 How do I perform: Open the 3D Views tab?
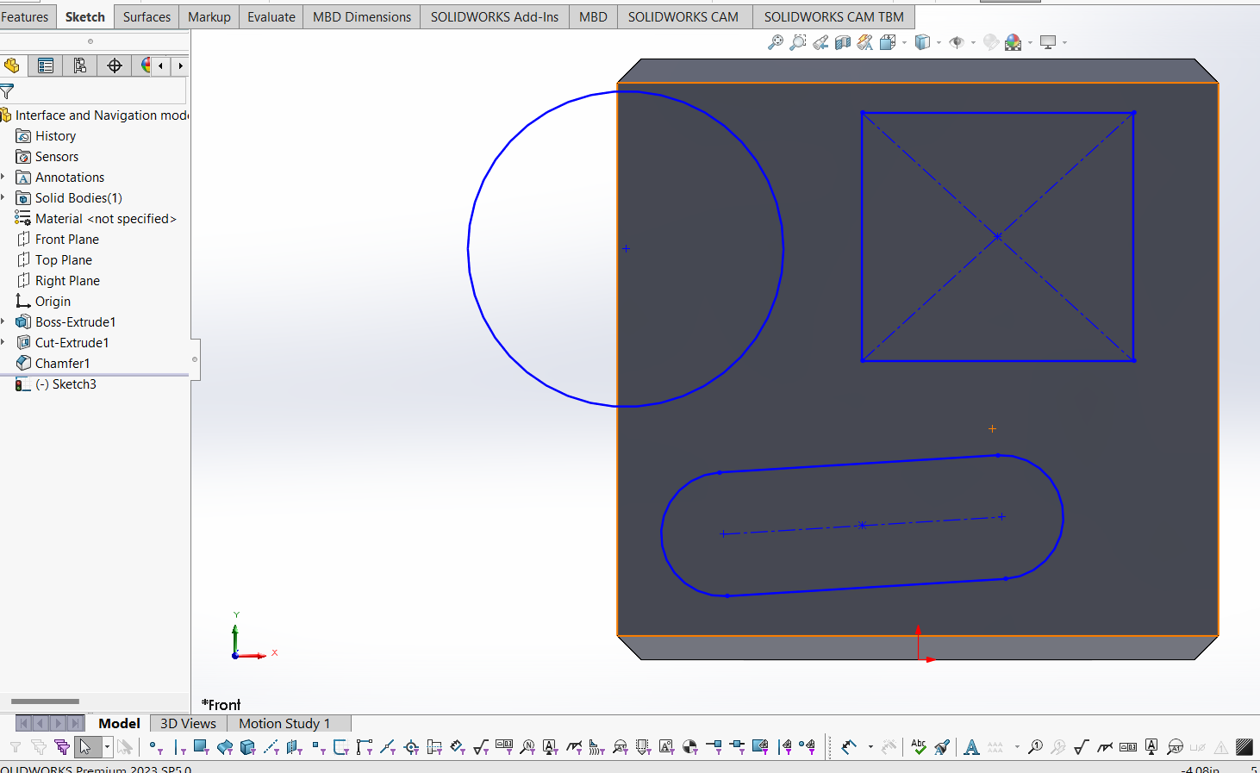(188, 723)
